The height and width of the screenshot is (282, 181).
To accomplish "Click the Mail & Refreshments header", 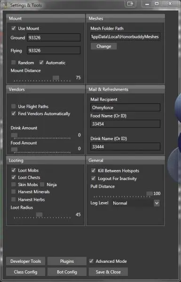I will point(125,89).
